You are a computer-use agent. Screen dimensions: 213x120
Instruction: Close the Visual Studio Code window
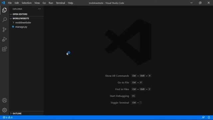coord(209,3)
